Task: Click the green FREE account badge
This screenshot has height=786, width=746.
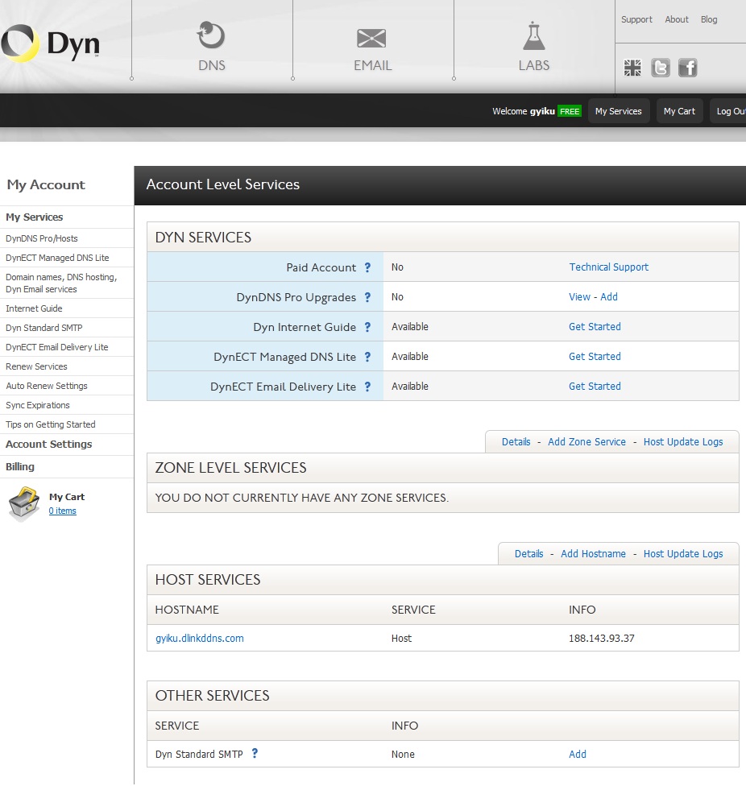Action: [570, 111]
